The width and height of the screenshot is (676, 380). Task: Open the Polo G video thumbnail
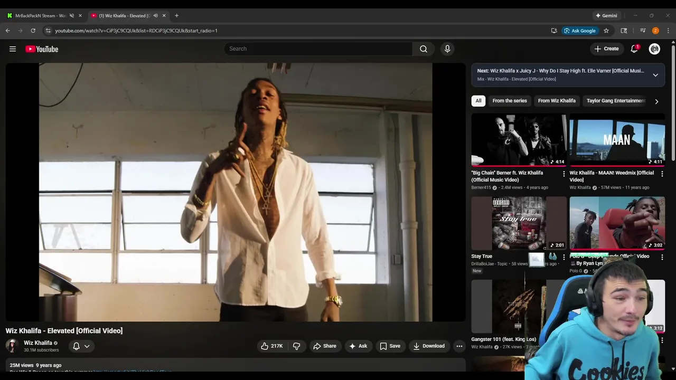point(617,223)
